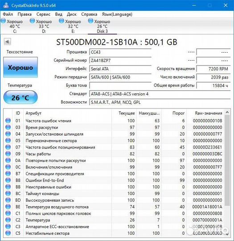Image resolution: width=234 pixels, height=241 pixels.
Task: Open the Язык(Language) menu
Action: (117, 14)
